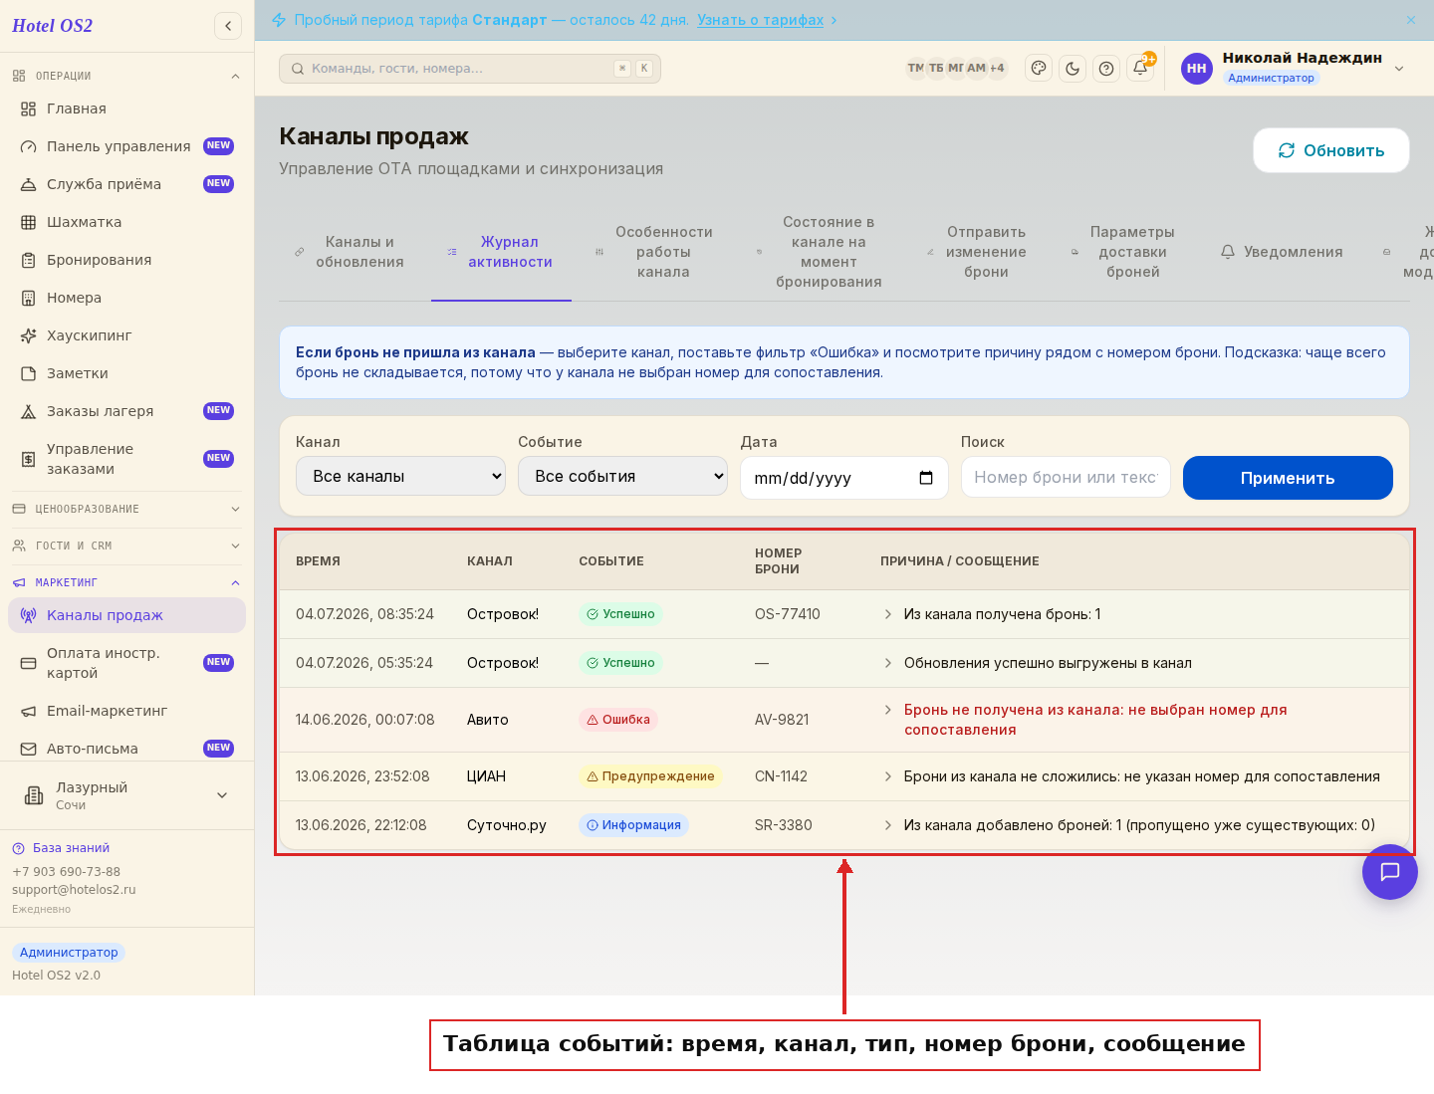1434x1094 pixels.
Task: Collapse the ОПЕРАЦИИ section
Action: point(126,76)
